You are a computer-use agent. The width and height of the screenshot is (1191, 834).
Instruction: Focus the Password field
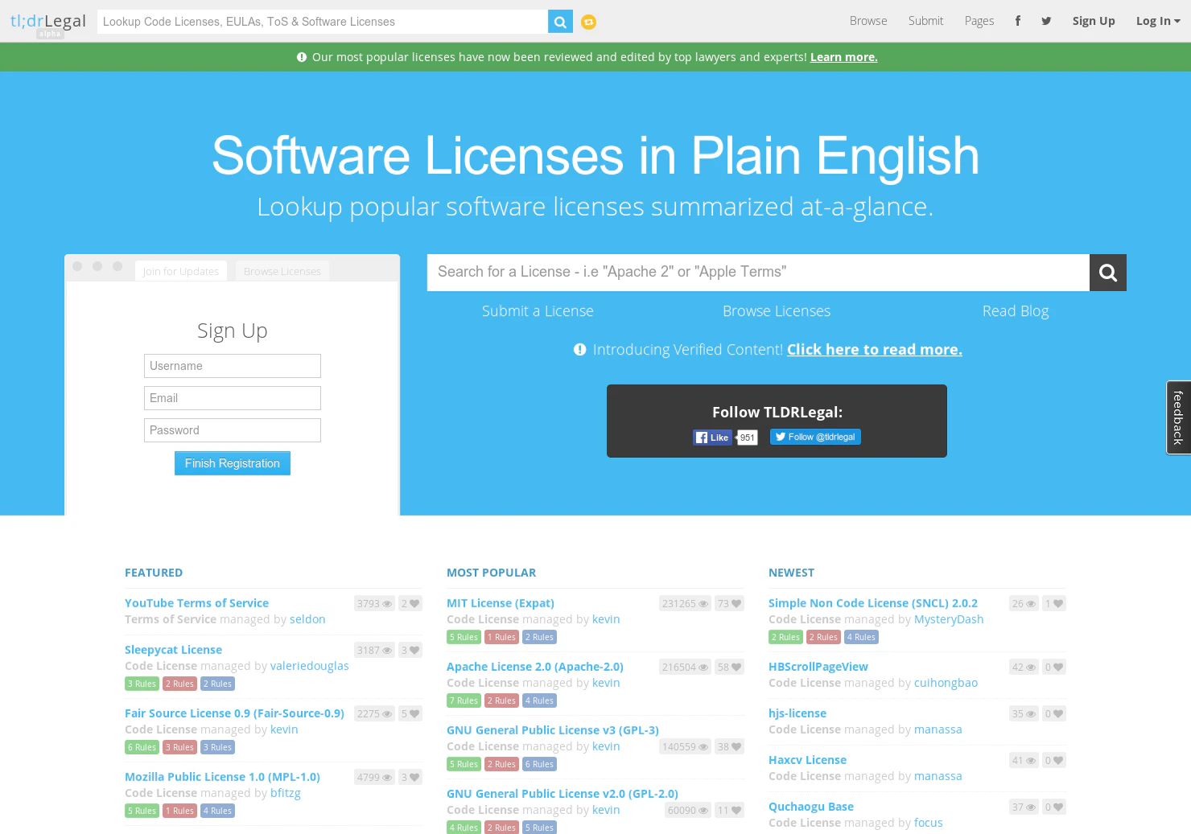click(233, 430)
